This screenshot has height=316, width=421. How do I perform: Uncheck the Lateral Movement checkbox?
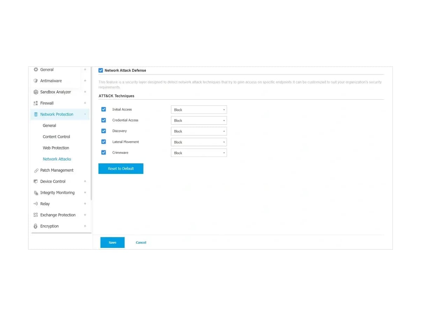point(103,141)
